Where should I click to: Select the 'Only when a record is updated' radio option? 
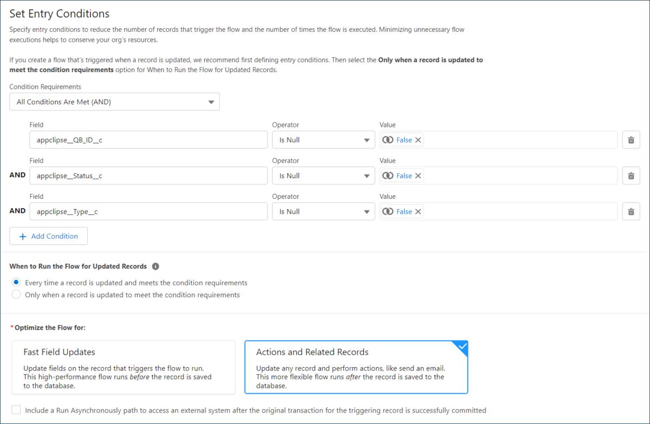pyautogui.click(x=16, y=294)
